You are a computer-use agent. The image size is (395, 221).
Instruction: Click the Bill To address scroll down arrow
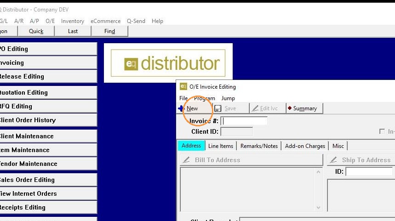(318, 207)
